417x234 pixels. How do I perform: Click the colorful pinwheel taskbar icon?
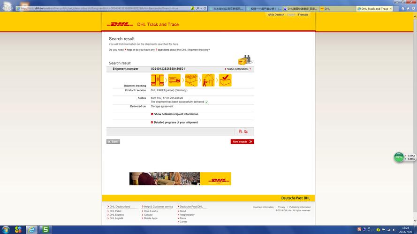(x=18, y=229)
